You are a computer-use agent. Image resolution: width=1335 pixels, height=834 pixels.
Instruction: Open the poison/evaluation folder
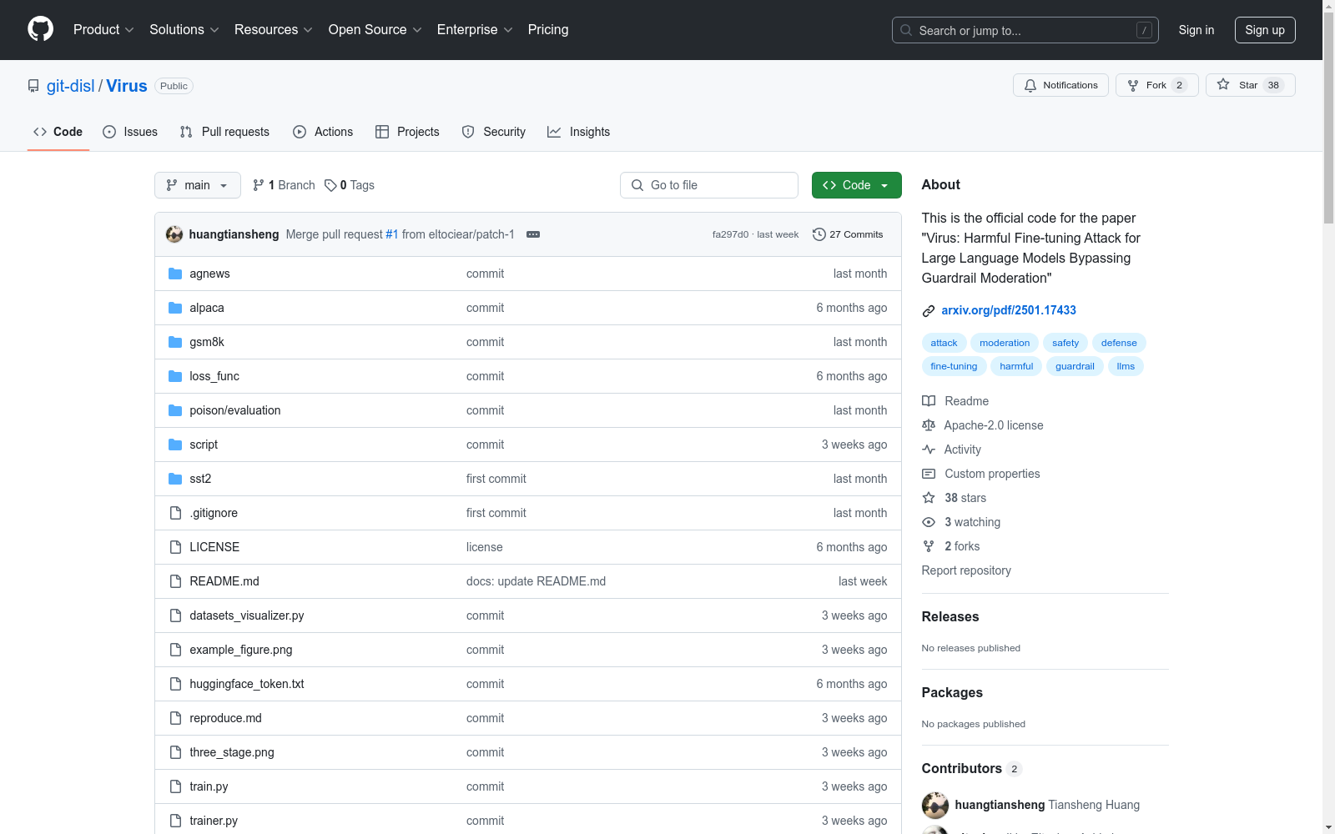[235, 410]
